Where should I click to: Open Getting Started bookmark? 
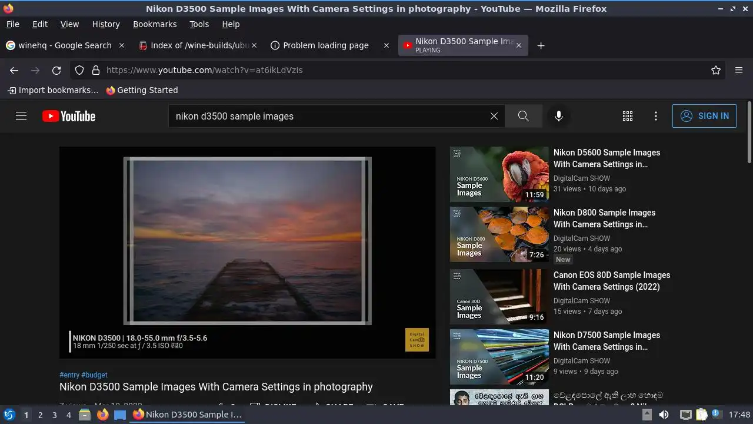click(x=142, y=90)
